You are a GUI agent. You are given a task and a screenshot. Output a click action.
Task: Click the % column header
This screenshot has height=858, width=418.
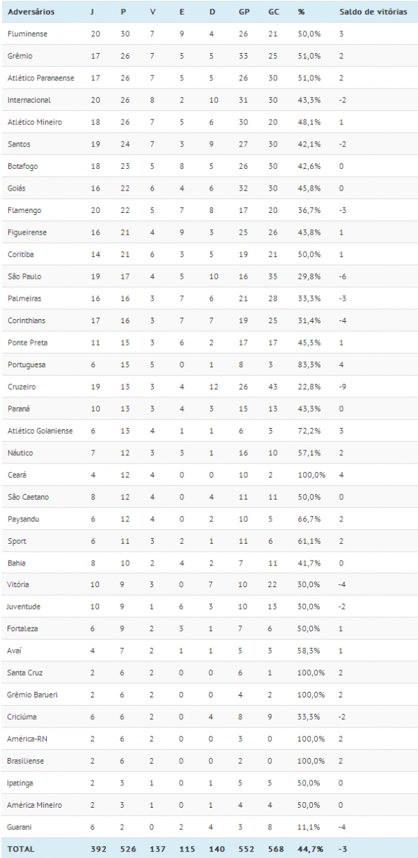[301, 12]
